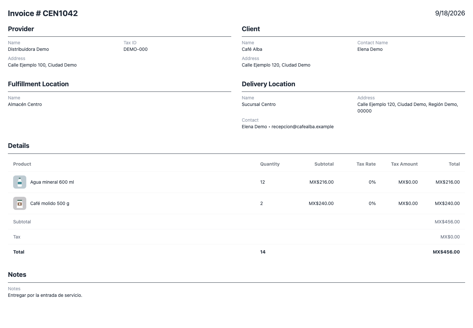Click the Tax ID value DEMO-000

(135, 49)
